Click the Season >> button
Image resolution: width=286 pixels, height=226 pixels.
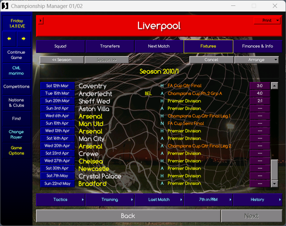[x=107, y=60]
